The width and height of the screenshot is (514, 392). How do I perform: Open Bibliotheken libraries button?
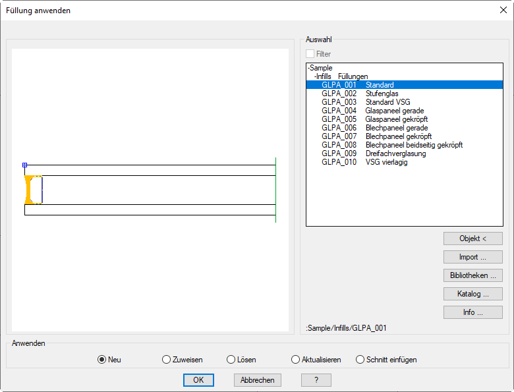472,275
